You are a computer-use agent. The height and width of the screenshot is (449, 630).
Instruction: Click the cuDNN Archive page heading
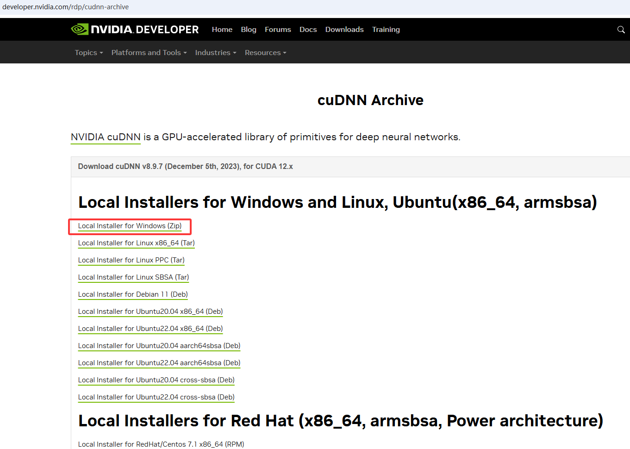pos(370,100)
